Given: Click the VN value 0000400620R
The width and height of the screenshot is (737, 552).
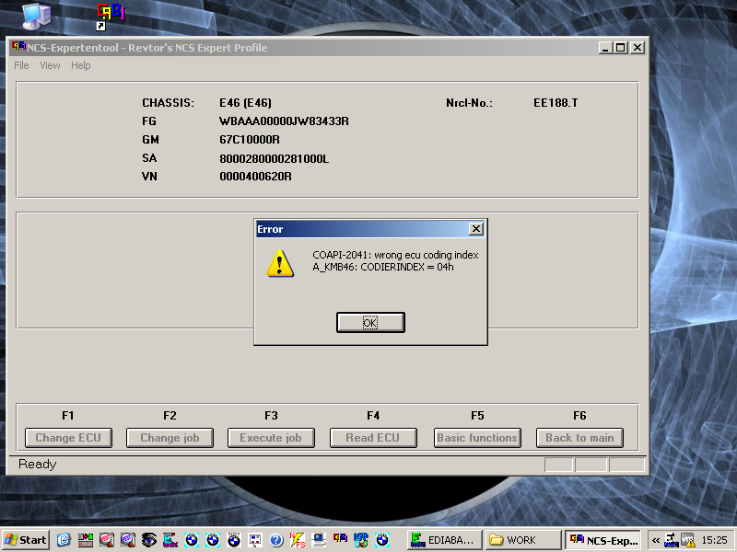Looking at the screenshot, I should click(x=255, y=177).
